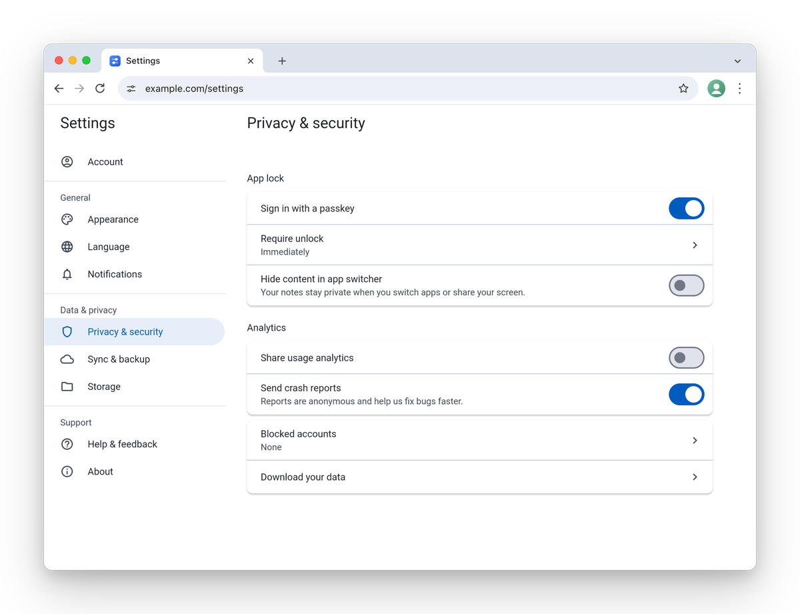Open Help & feedback page
Viewport: 800px width, 614px height.
[x=135, y=444]
